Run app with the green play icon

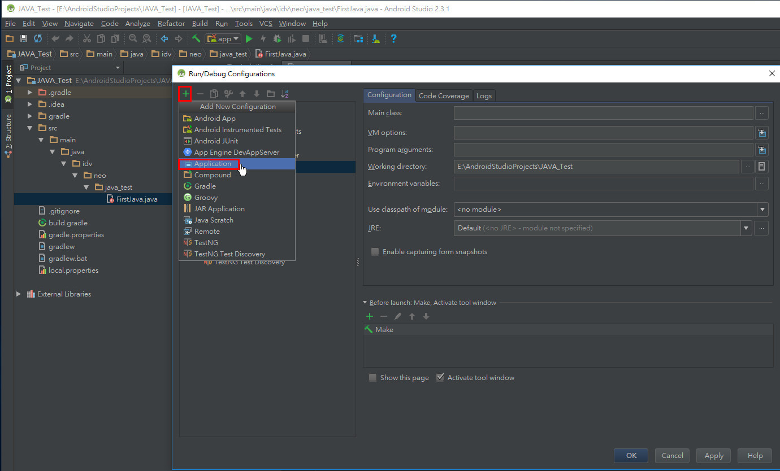[x=249, y=38]
